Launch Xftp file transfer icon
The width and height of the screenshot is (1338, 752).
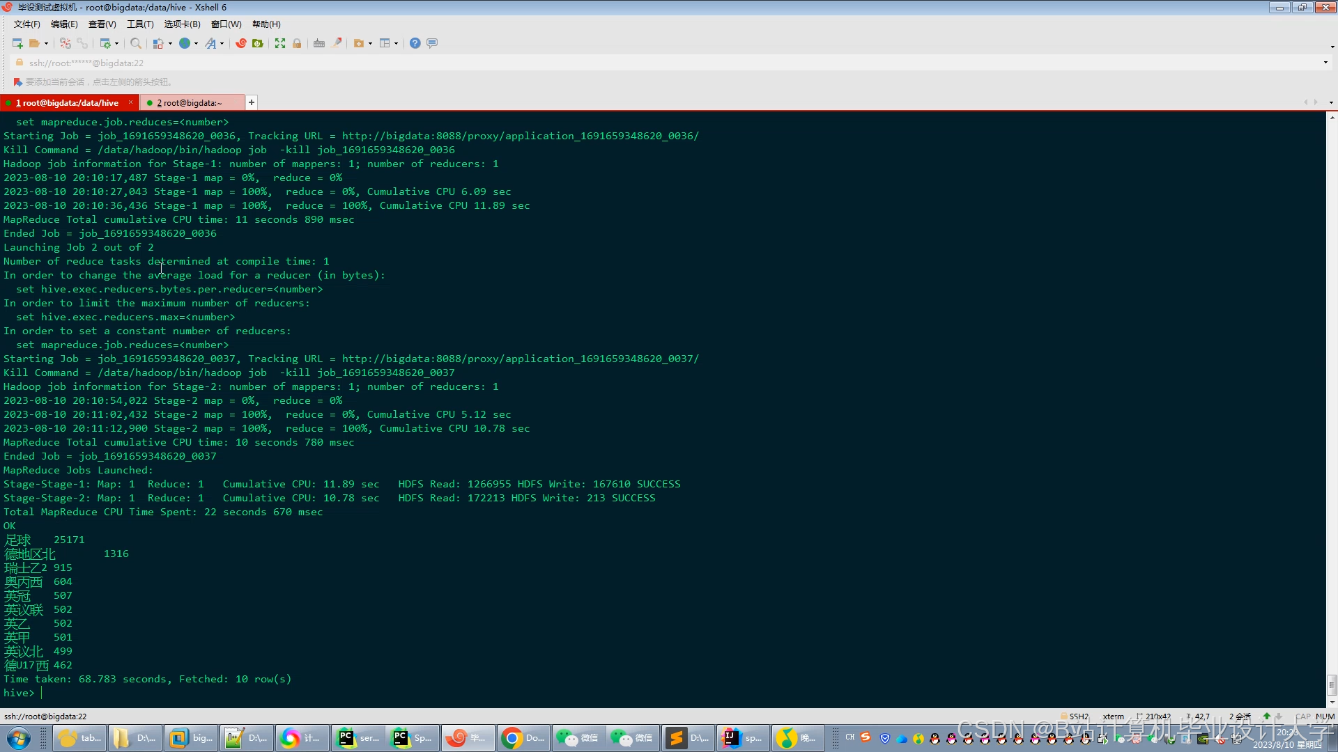(x=258, y=43)
